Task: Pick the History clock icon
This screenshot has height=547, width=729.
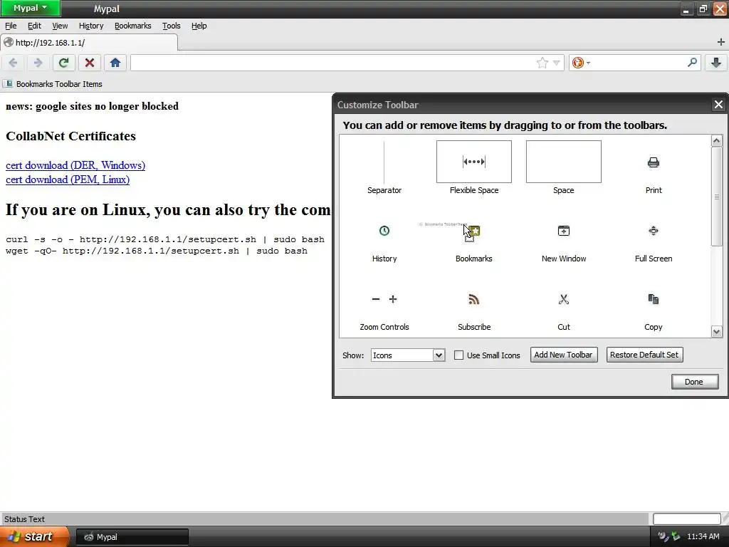Action: [x=384, y=231]
